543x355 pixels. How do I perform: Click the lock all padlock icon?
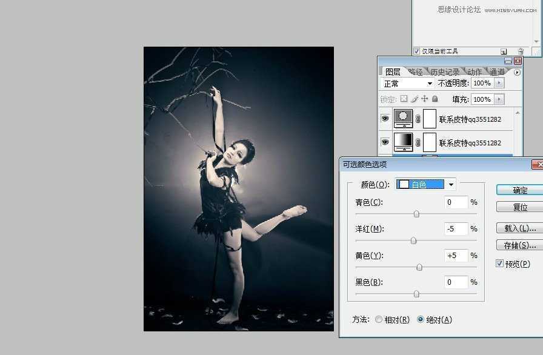[x=435, y=99]
